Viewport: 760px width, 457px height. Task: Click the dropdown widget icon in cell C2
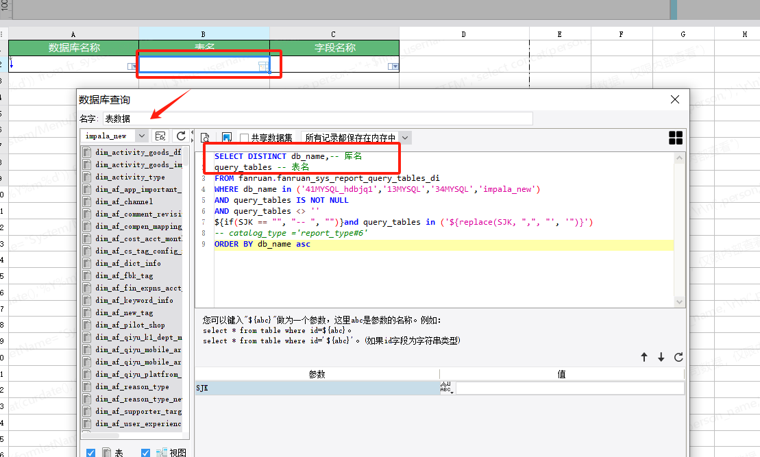coord(393,66)
